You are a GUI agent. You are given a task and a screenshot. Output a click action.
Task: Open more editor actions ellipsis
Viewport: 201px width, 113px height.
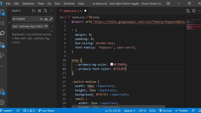coord(199,11)
